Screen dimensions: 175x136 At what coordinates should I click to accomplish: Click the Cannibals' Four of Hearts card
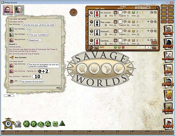(x=97, y=42)
